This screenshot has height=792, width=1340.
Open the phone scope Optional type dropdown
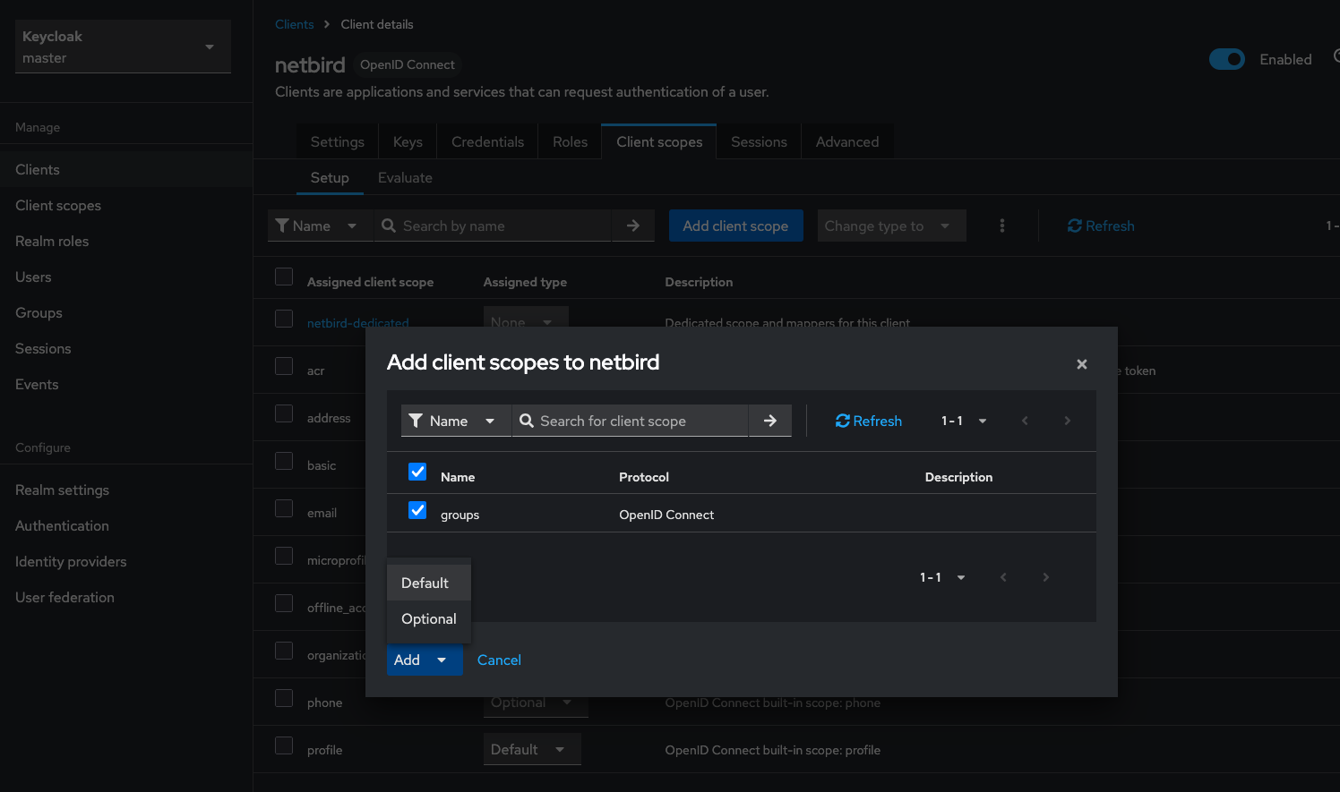(x=536, y=703)
